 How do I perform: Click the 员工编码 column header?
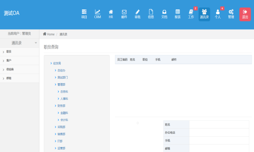[122, 60]
